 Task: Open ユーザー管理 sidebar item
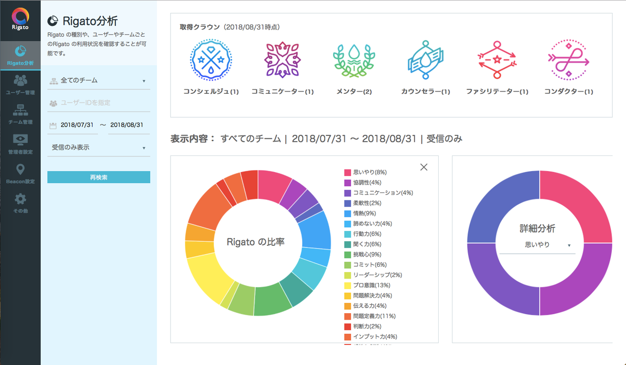21,84
